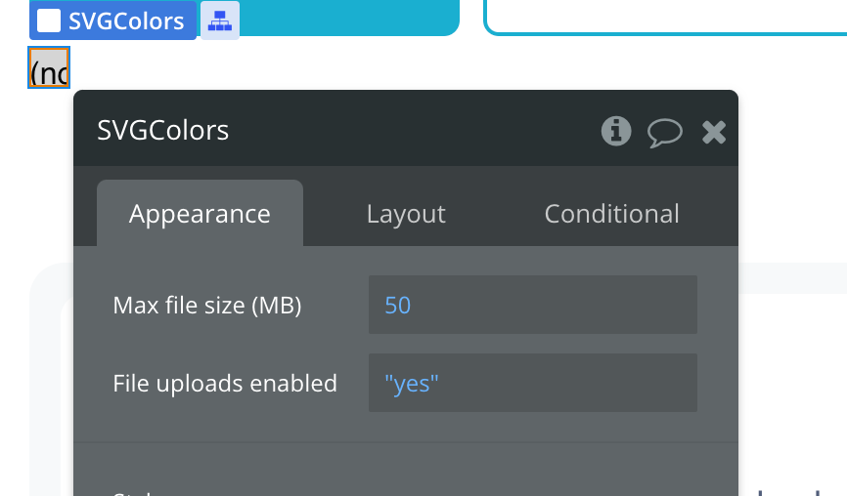Click the white square in the SVGColors tag

(49, 21)
